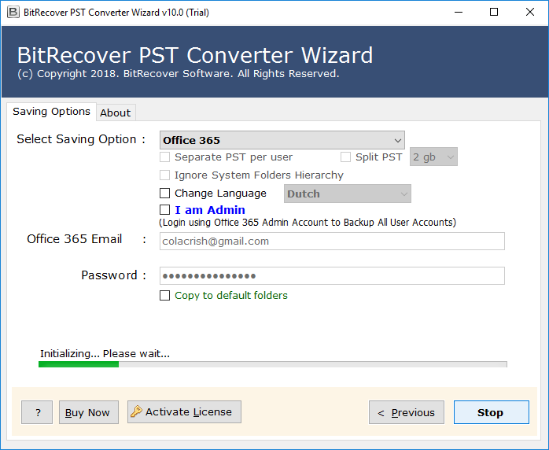
Task: Enable the Change Language checkbox
Action: (x=165, y=193)
